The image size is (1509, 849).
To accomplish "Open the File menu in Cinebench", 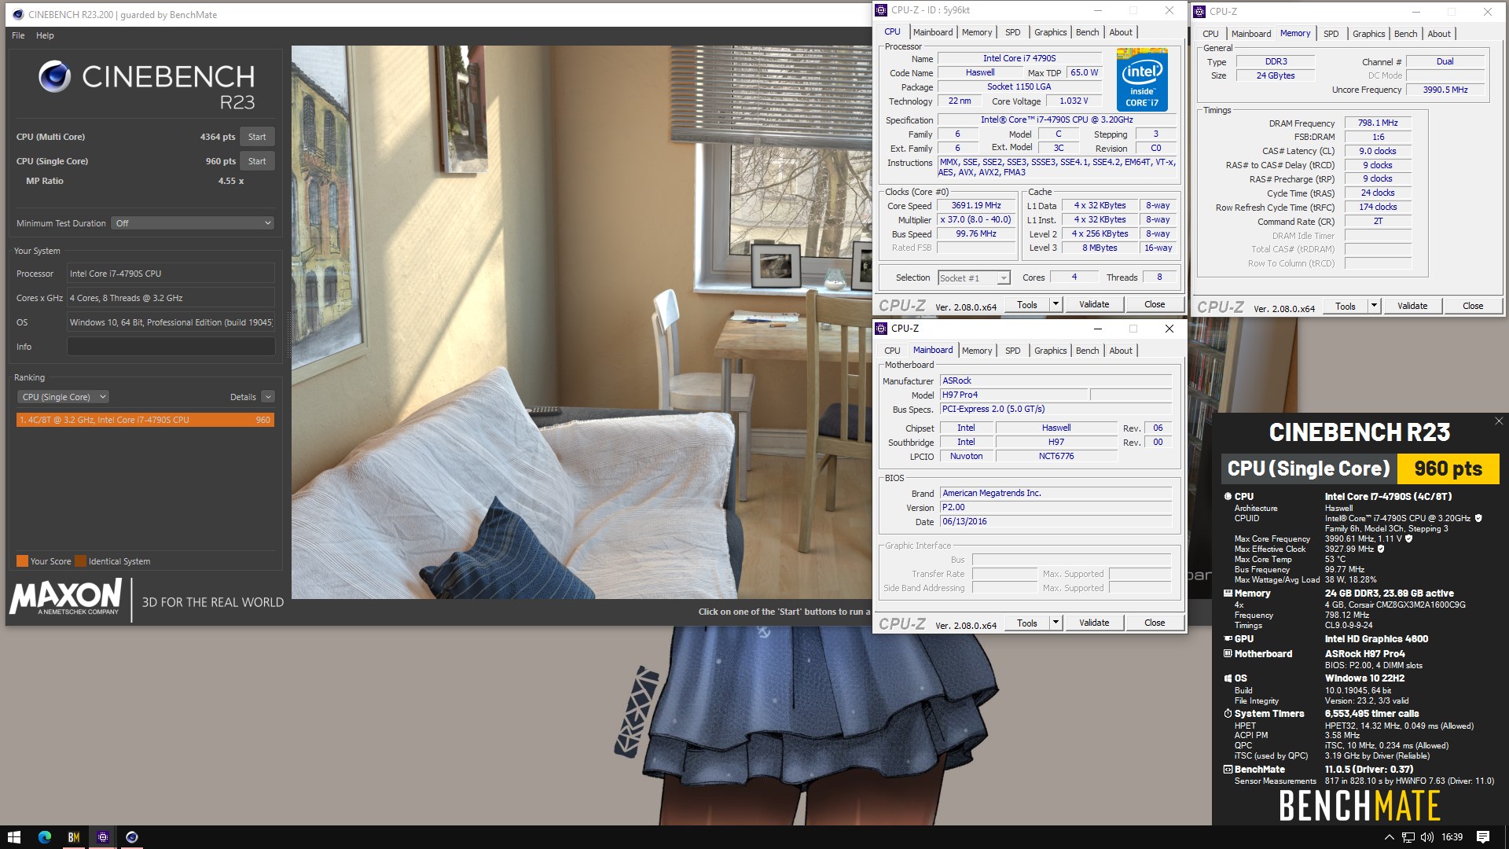I will click(18, 35).
